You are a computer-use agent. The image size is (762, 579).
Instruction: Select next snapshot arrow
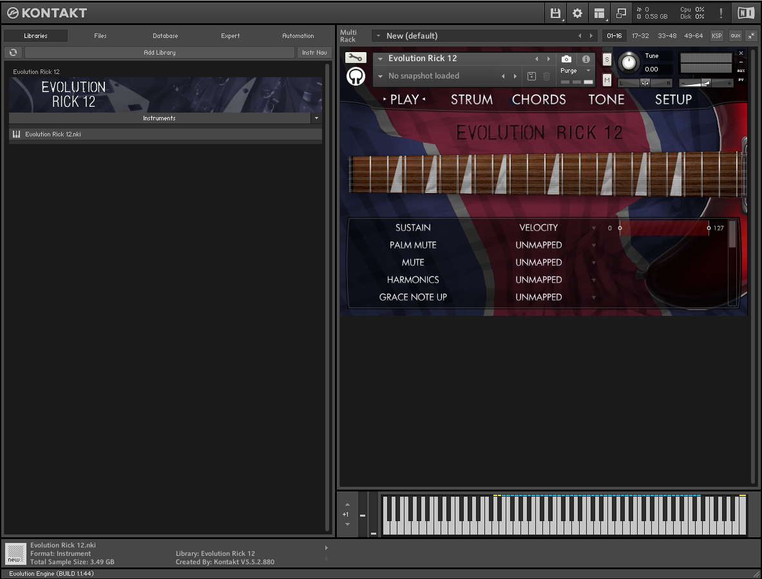[x=515, y=76]
